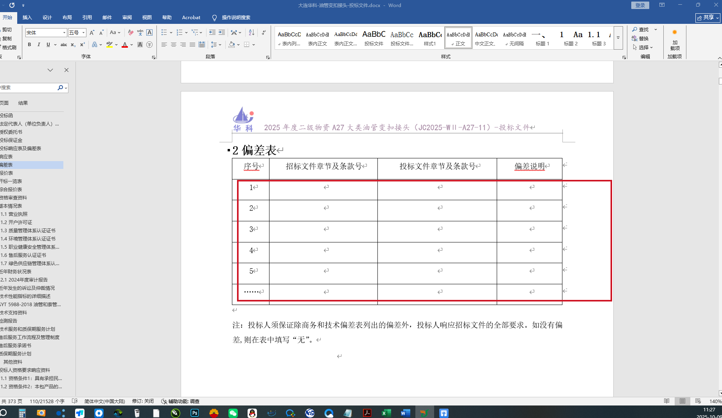The height and width of the screenshot is (418, 722).
Task: Apply text effects style
Action: 95,45
